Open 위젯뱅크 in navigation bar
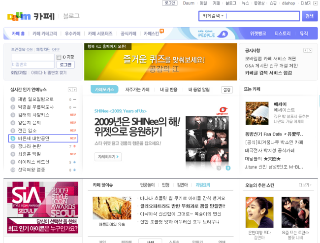320x243 pixels. 258,34
